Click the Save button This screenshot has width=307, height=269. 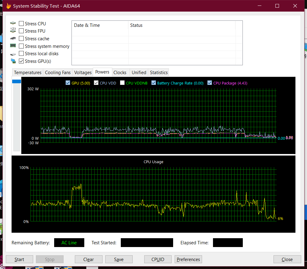119,259
